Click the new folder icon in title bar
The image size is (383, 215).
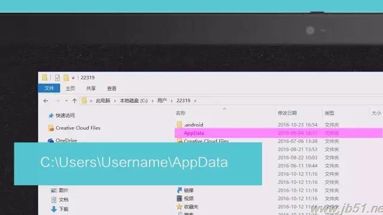coord(66,78)
